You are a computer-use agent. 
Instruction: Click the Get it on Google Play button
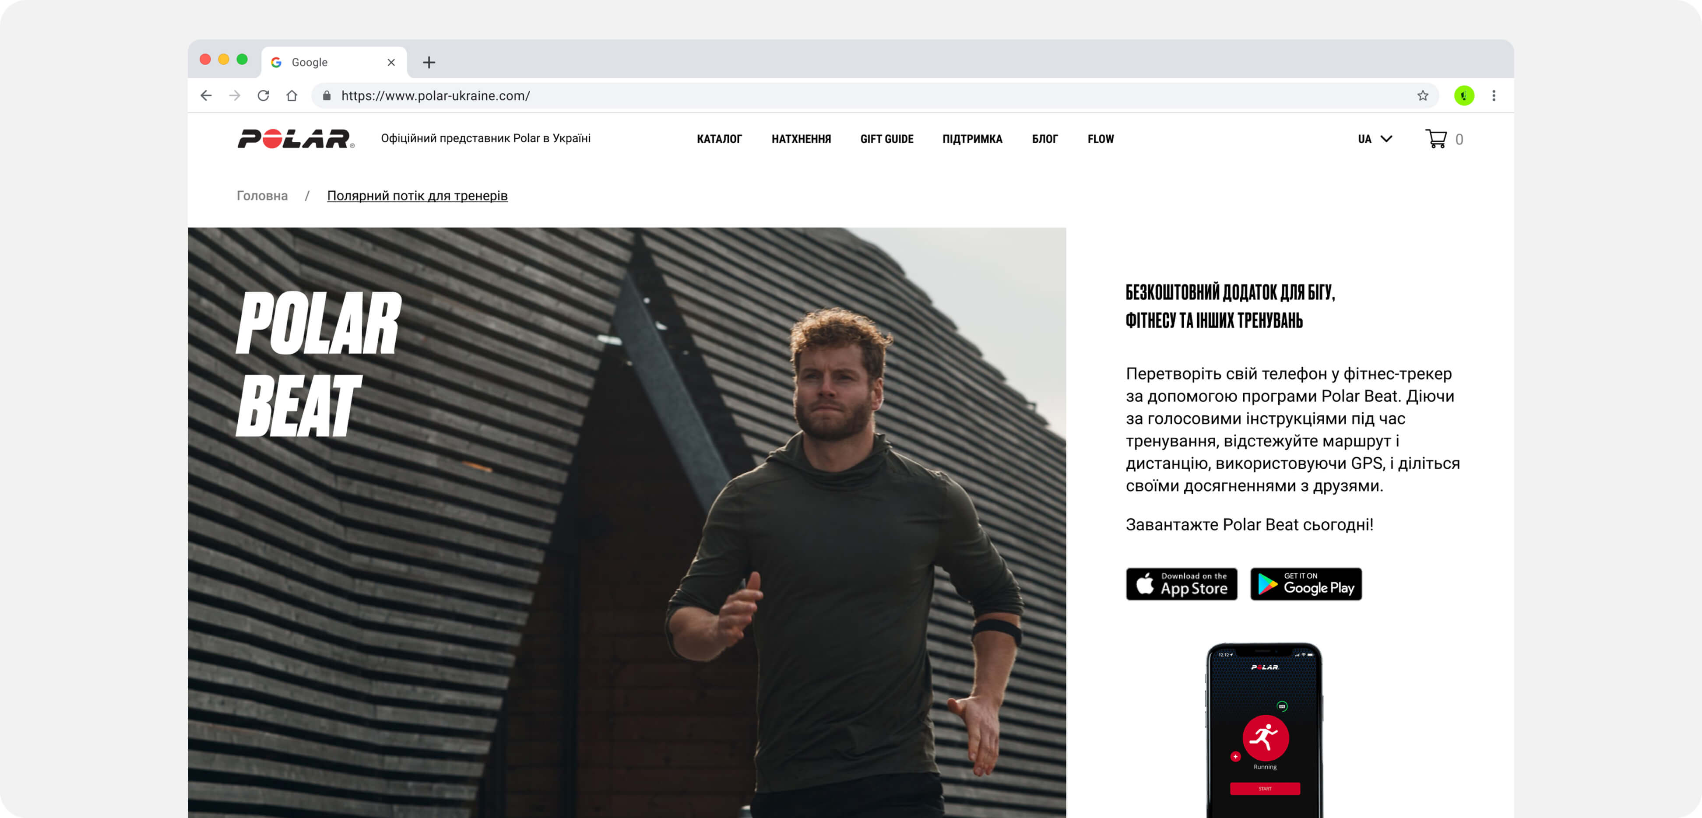pos(1305,584)
